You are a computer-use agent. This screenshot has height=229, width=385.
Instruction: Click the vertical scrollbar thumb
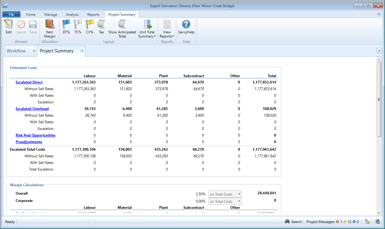(x=379, y=99)
